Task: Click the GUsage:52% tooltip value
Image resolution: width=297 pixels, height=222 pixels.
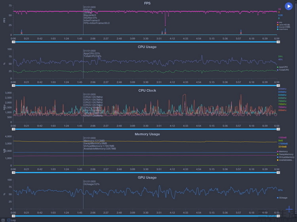Action: [x=91, y=184]
